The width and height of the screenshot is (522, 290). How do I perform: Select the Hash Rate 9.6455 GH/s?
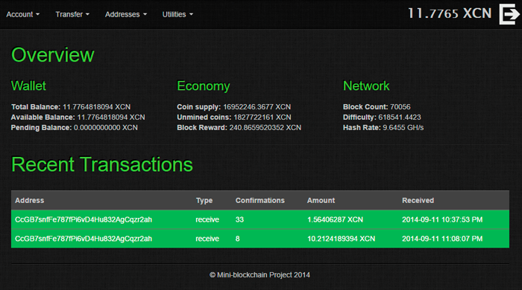[383, 127]
